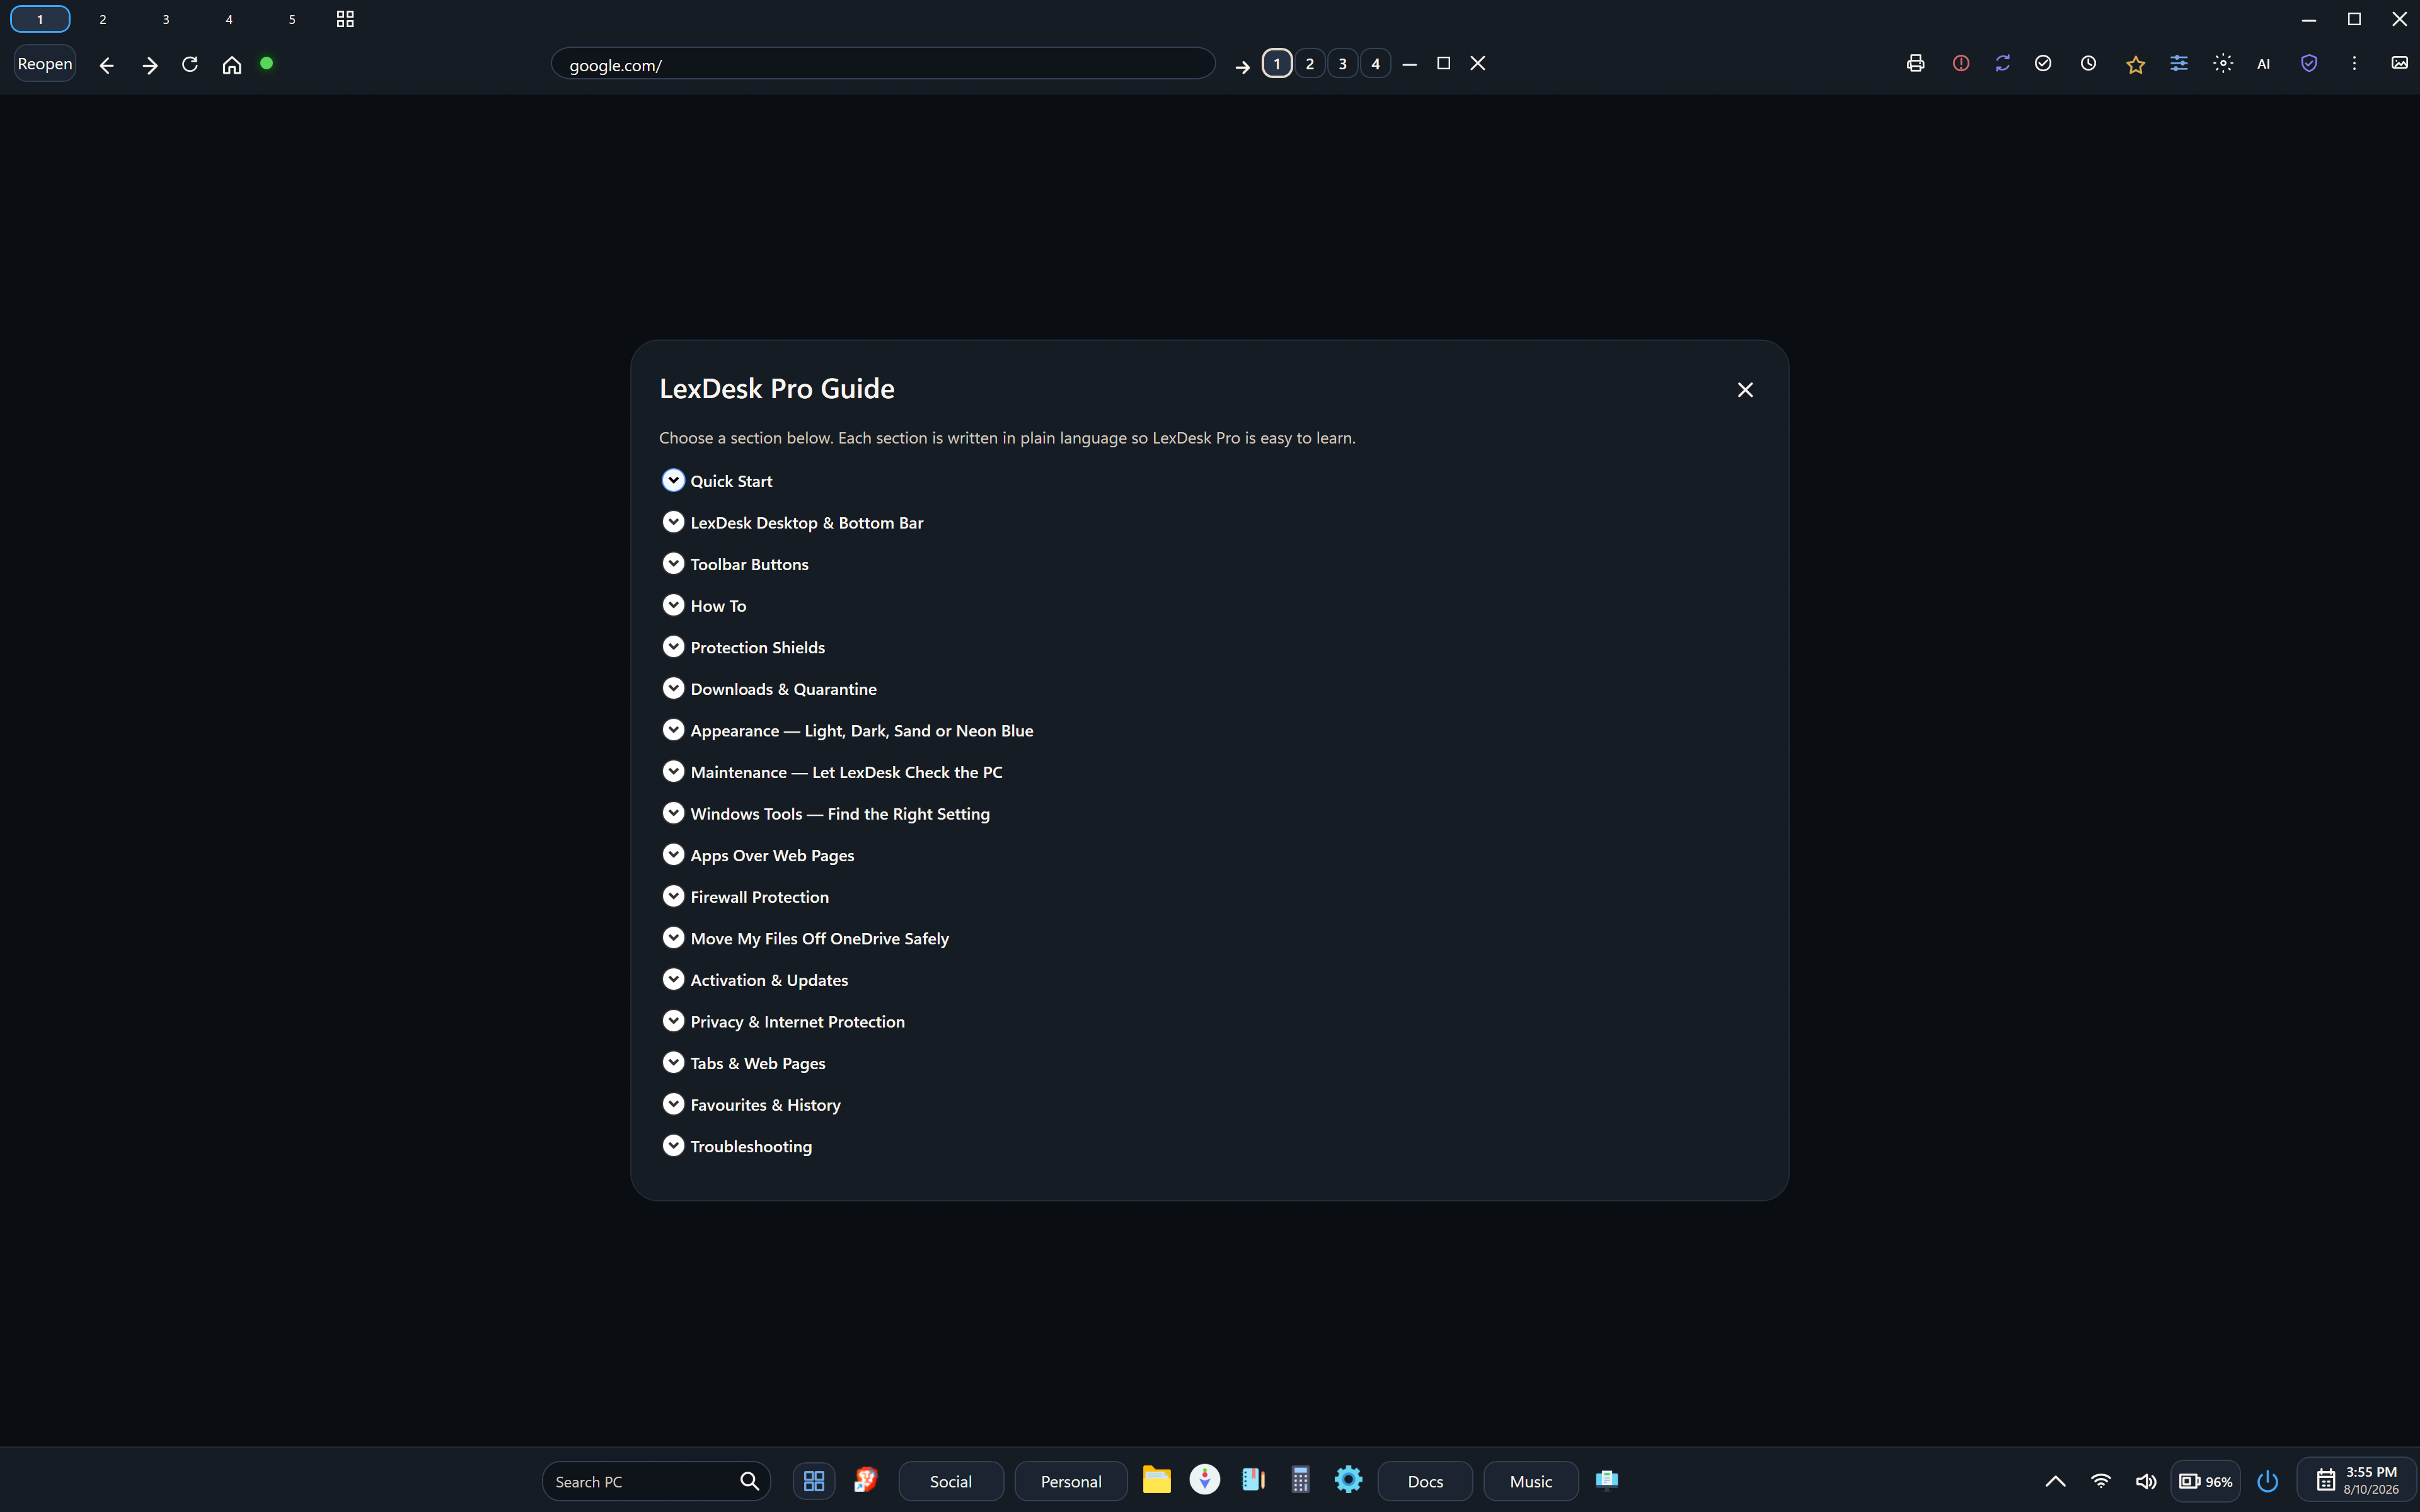
Task: Open the red alert warning icon
Action: tap(1960, 64)
